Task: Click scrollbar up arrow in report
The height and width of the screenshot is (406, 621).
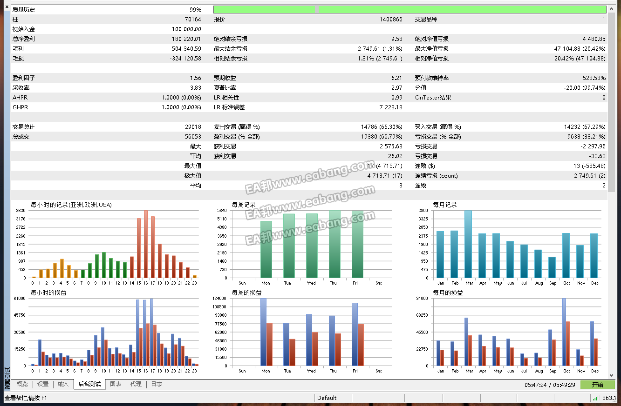Action: (612, 8)
